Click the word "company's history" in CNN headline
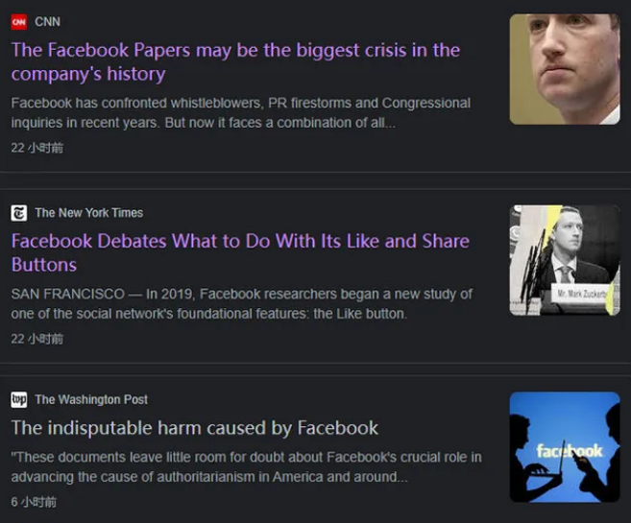631x523 pixels. click(88, 74)
